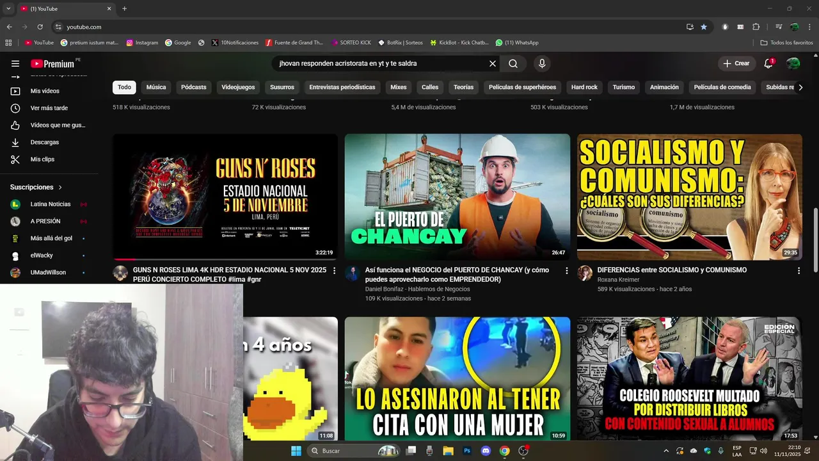This screenshot has width=819, height=461.
Task: Run the search with the magnifier button
Action: click(513, 63)
